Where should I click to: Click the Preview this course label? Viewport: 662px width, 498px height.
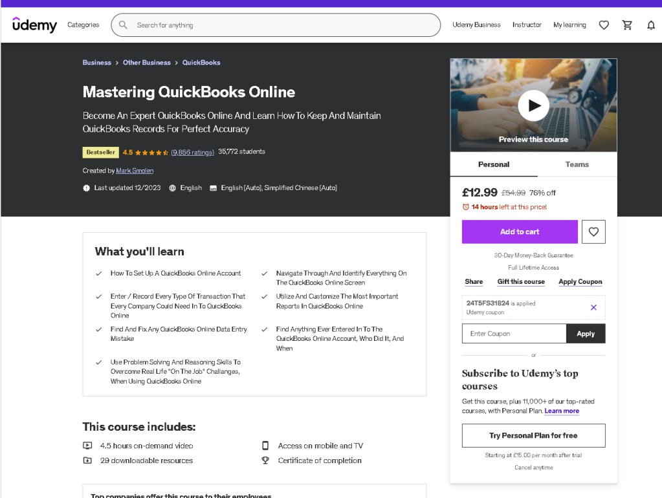pyautogui.click(x=533, y=139)
